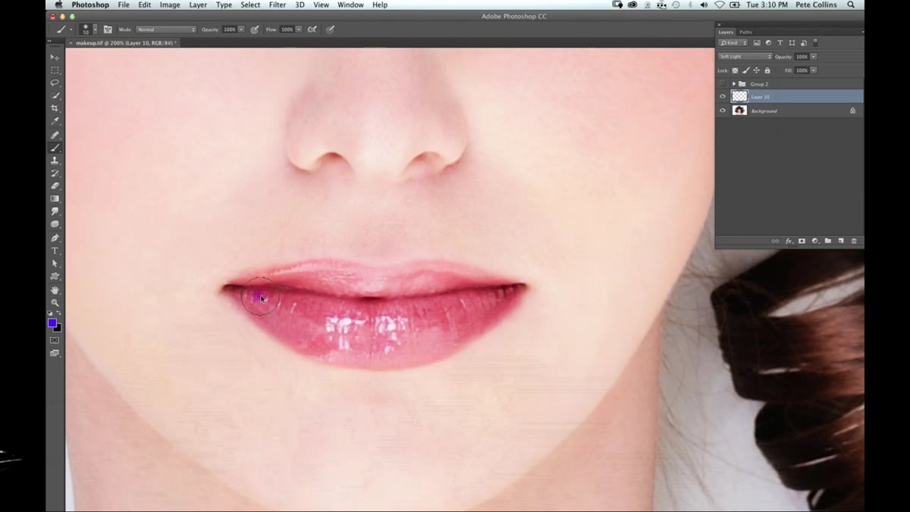Select the Lasso tool
This screenshot has width=910, height=512.
click(x=55, y=83)
